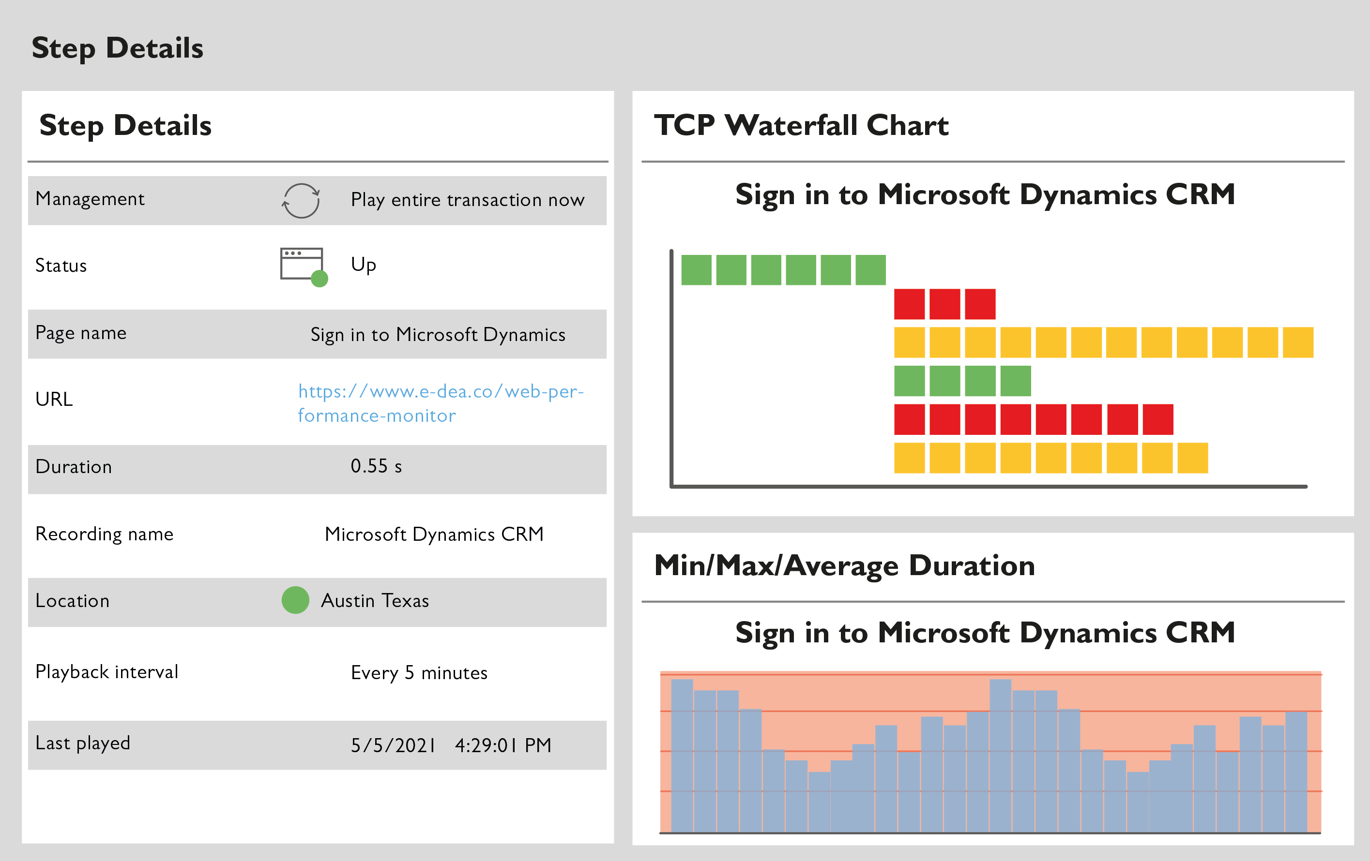Click the 'Up' status text
Viewport: 1370px width, 861px height.
(363, 266)
